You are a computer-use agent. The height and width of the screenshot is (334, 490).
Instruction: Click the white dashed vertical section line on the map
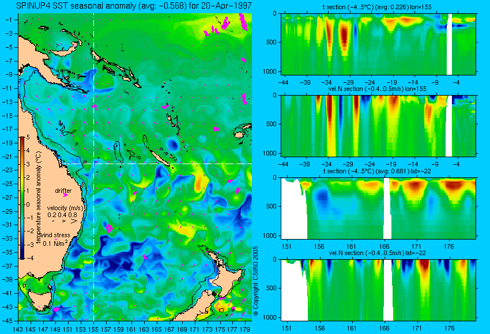click(94, 167)
